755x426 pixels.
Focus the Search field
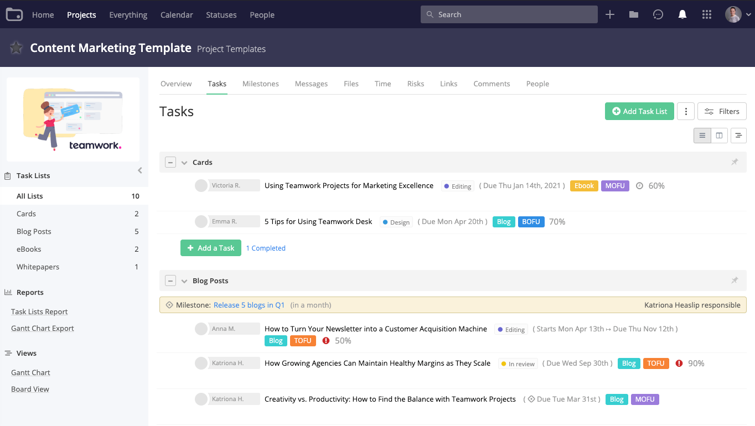tap(509, 15)
